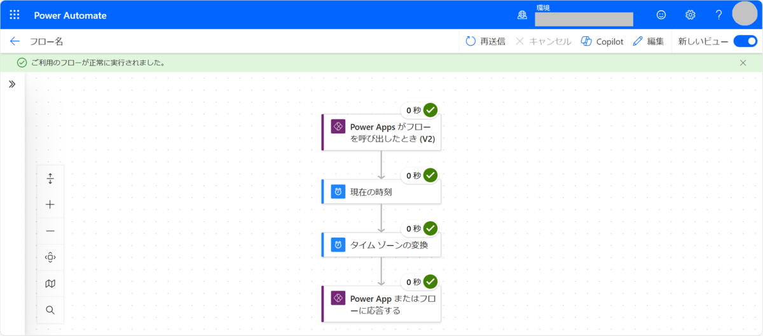Click the Power Automate title
The width and height of the screenshot is (763, 336).
point(70,15)
